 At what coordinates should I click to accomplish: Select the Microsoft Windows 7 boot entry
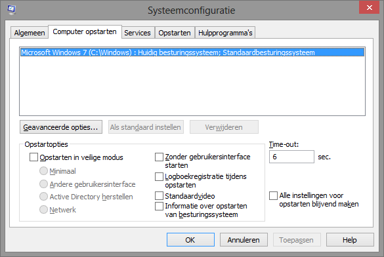coord(192,52)
